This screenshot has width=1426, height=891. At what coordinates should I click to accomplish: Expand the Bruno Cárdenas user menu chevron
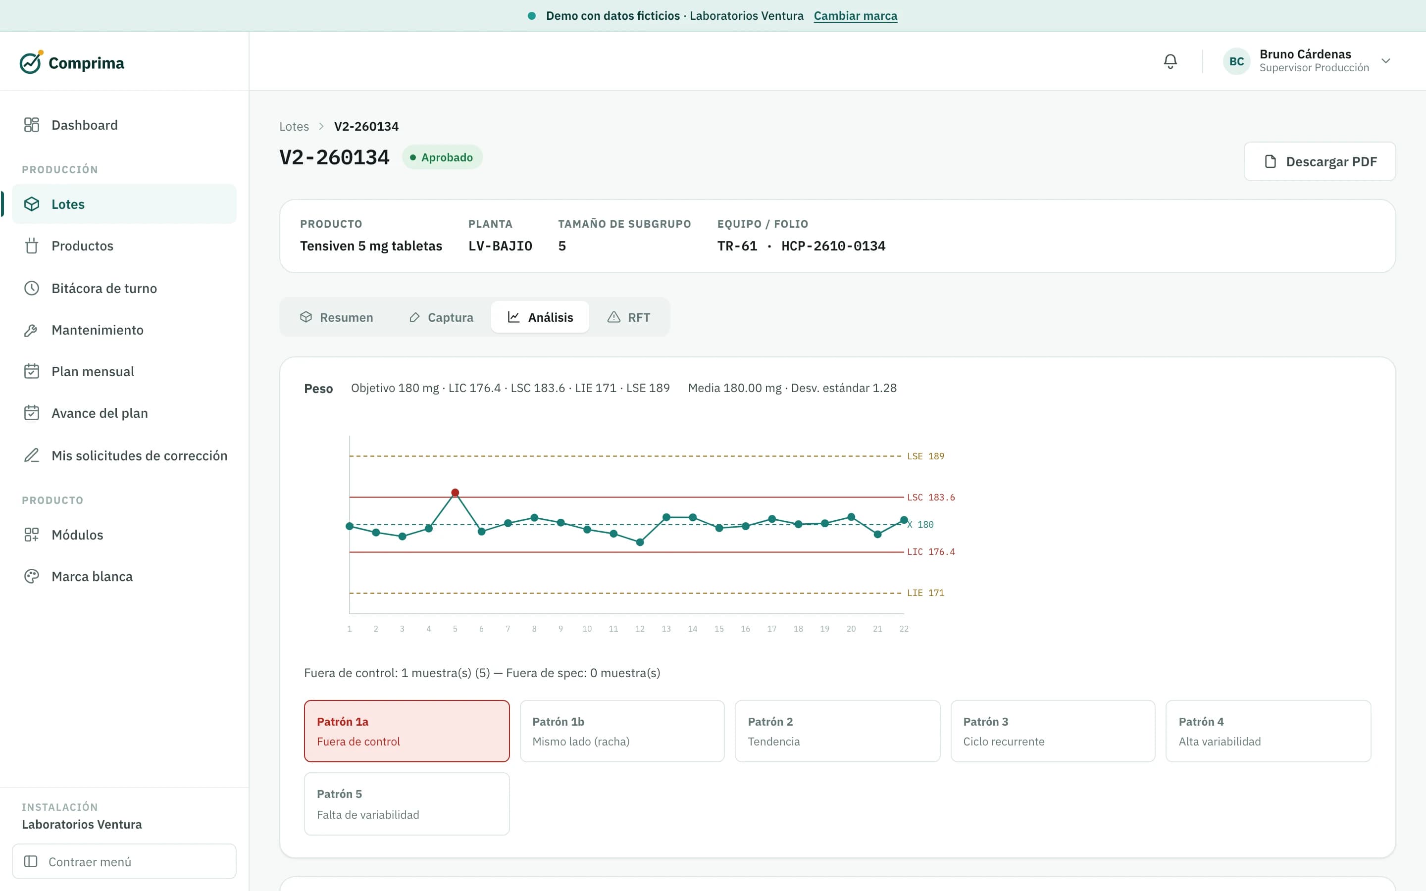(x=1386, y=61)
